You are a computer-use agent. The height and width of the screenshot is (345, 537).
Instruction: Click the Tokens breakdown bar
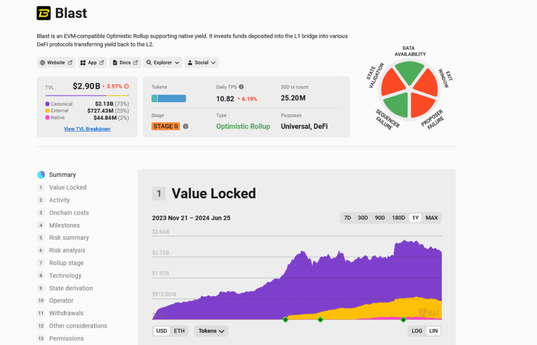168,99
